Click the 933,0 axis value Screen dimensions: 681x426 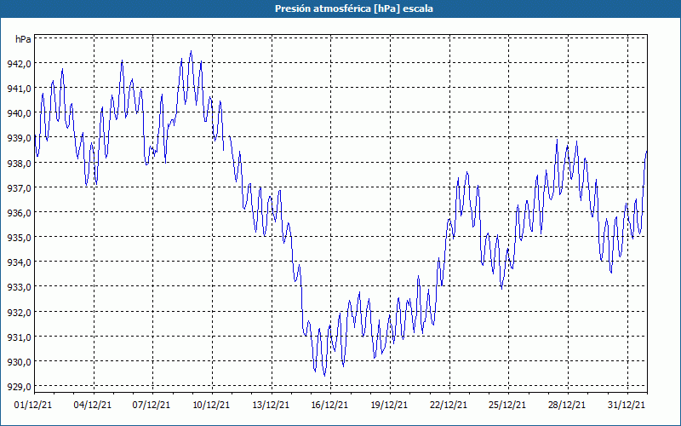pyautogui.click(x=19, y=287)
